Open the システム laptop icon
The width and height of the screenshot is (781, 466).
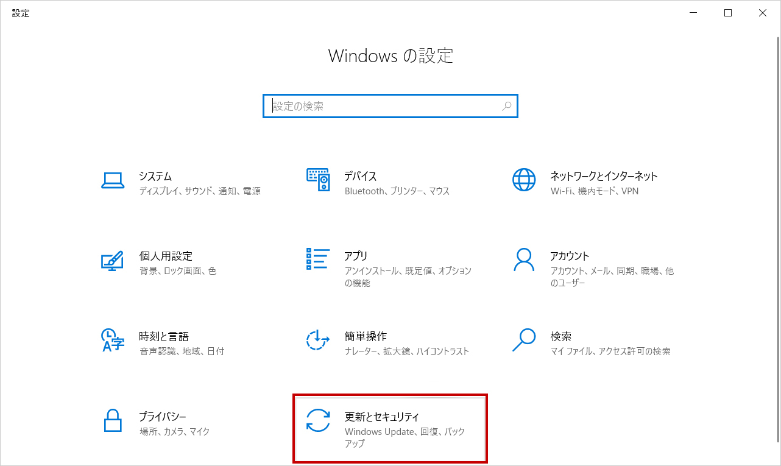coord(113,180)
